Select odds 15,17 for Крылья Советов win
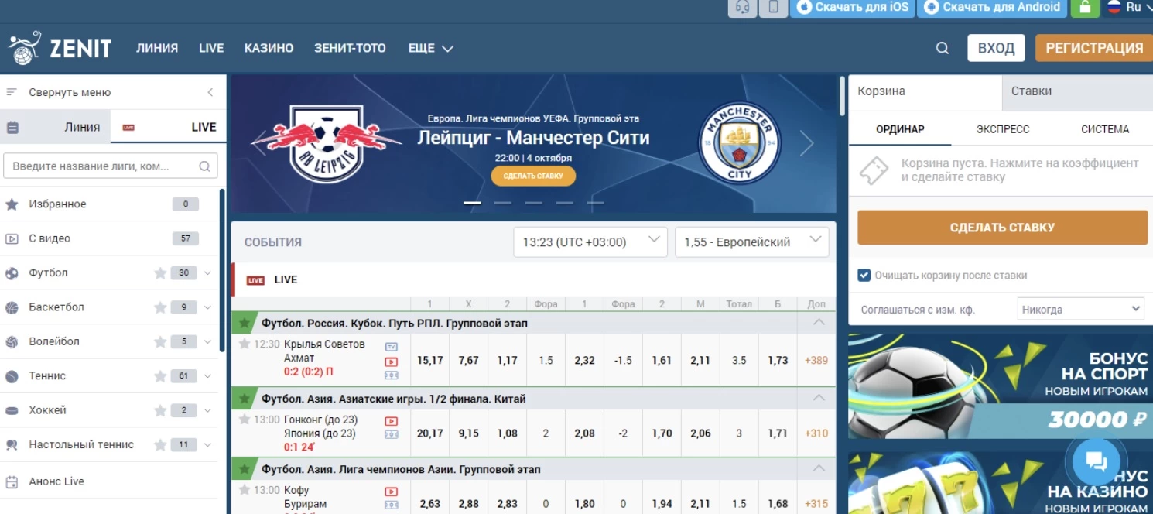 (x=430, y=360)
